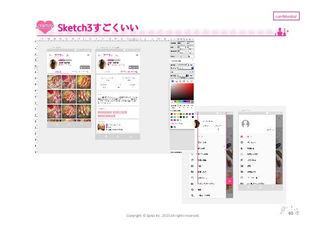The image size is (324, 229).
Task: Click the pink back arrow in left profile mockup
Action: coord(50,55)
